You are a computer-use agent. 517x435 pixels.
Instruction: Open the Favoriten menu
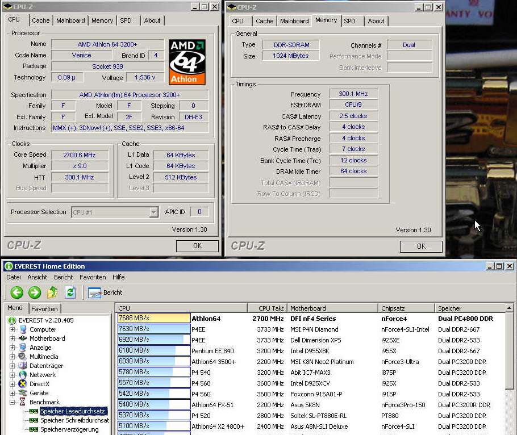pos(93,277)
